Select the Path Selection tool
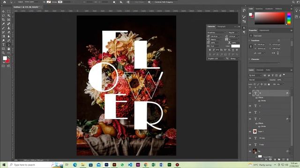This screenshot has height=168, width=300. [x=8, y=45]
